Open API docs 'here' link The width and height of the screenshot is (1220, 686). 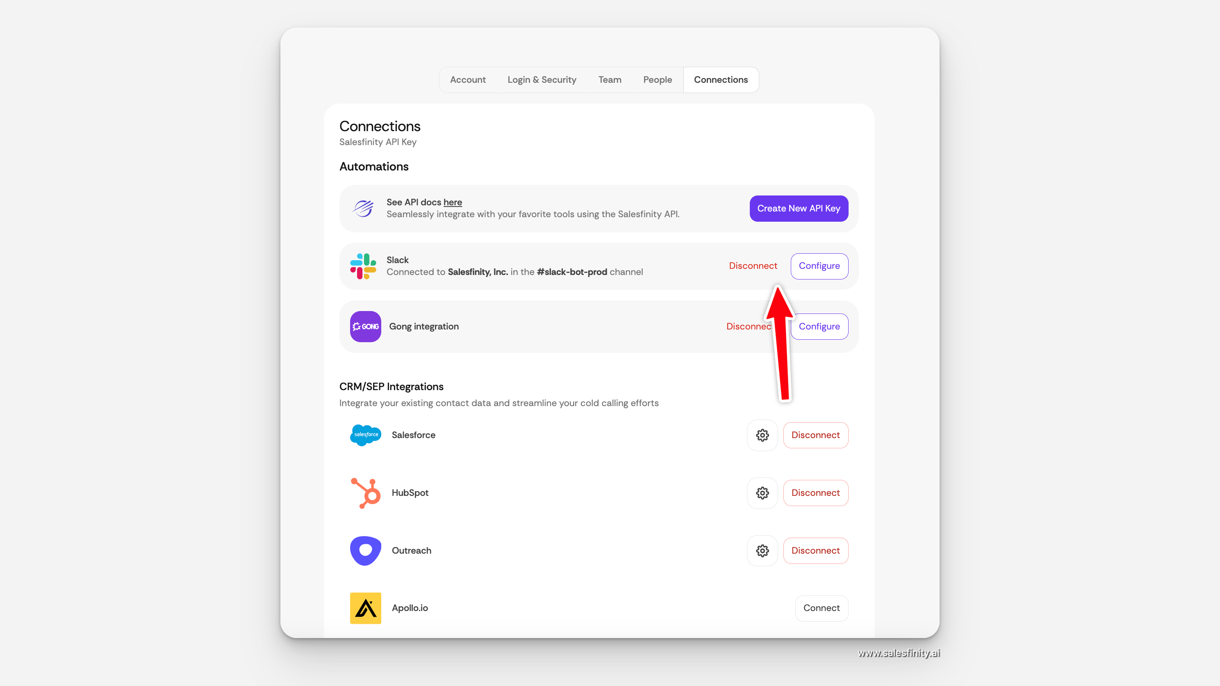pyautogui.click(x=452, y=202)
